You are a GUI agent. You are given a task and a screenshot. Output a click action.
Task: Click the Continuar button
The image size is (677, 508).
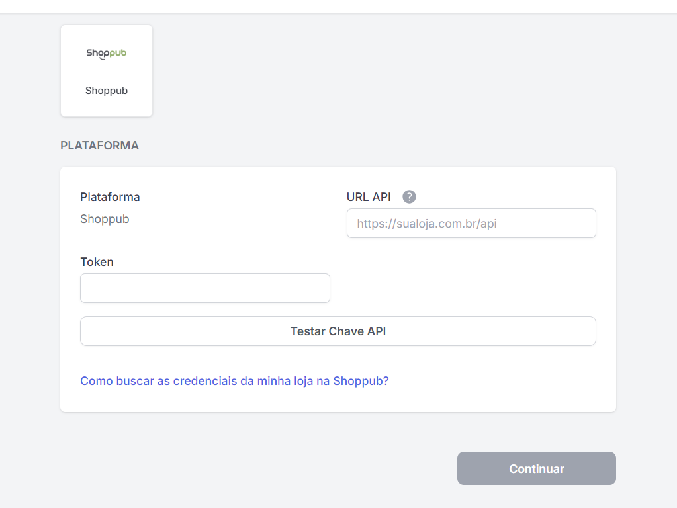point(536,468)
